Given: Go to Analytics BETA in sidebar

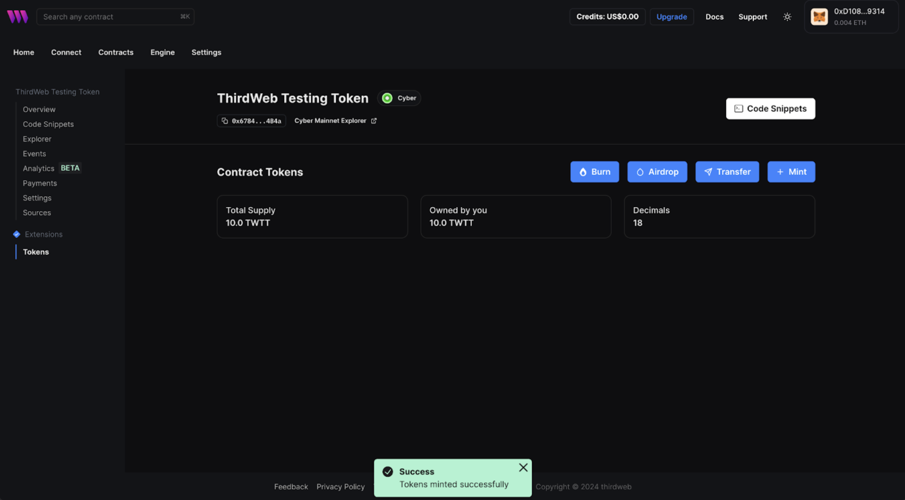Looking at the screenshot, I should click(52, 168).
